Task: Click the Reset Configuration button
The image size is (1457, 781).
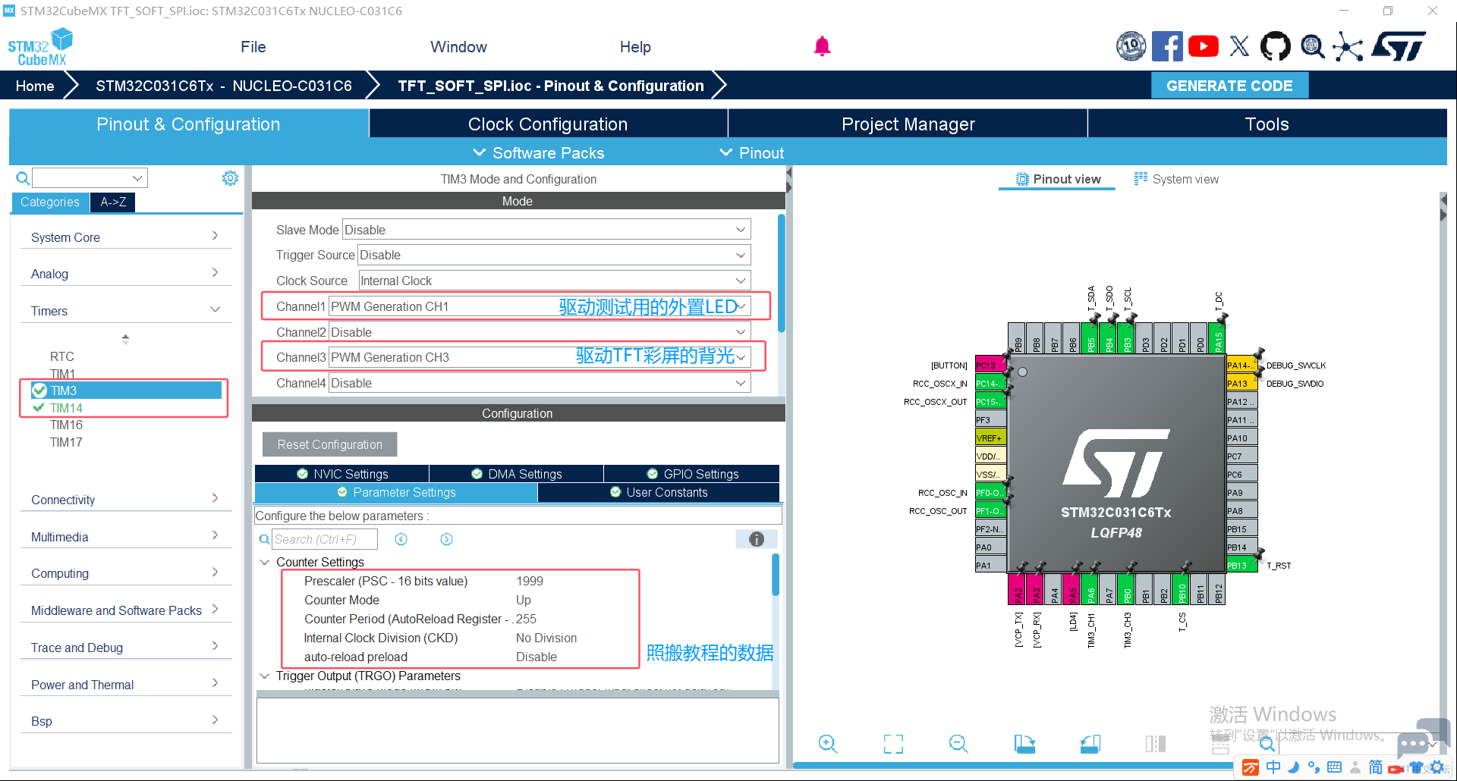Action: coord(329,444)
